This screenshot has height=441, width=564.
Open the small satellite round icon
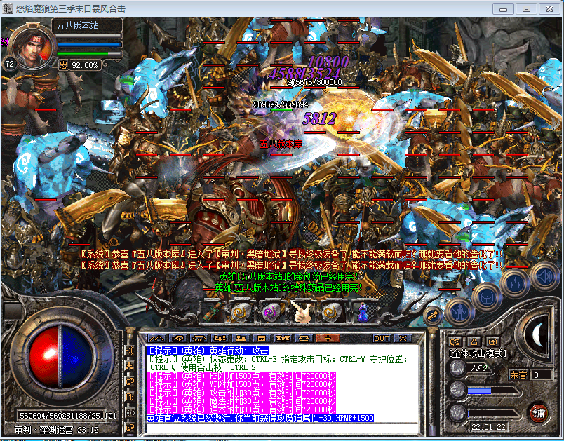pyautogui.click(x=433, y=316)
